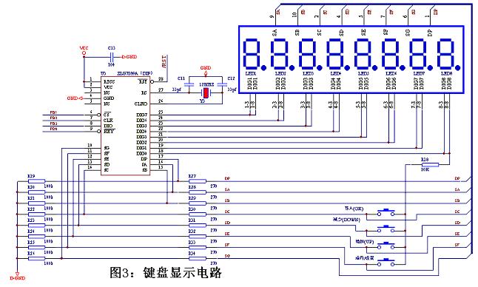Image resolution: width=478 pixels, height=287 pixels.
Task: Click the R19 resistor at the top of the left bank
Action: 36,181
